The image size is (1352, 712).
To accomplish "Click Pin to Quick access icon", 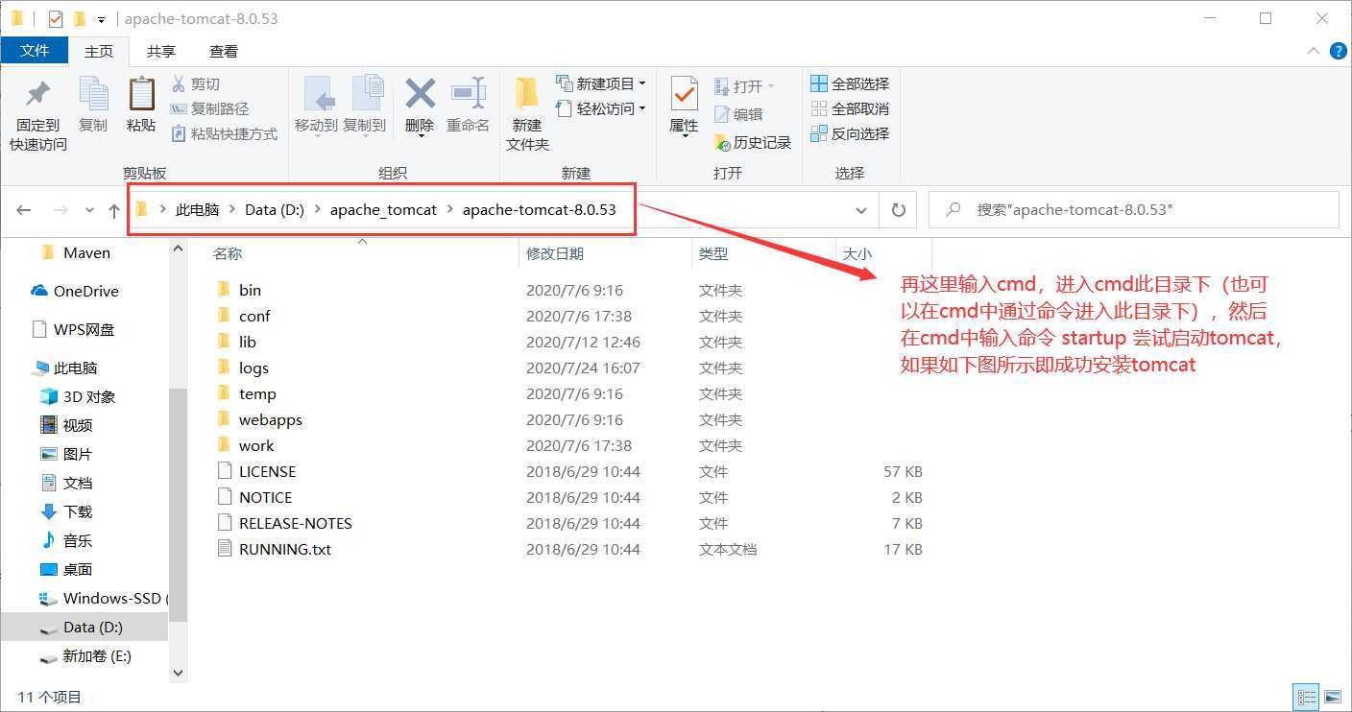I will pyautogui.click(x=38, y=94).
